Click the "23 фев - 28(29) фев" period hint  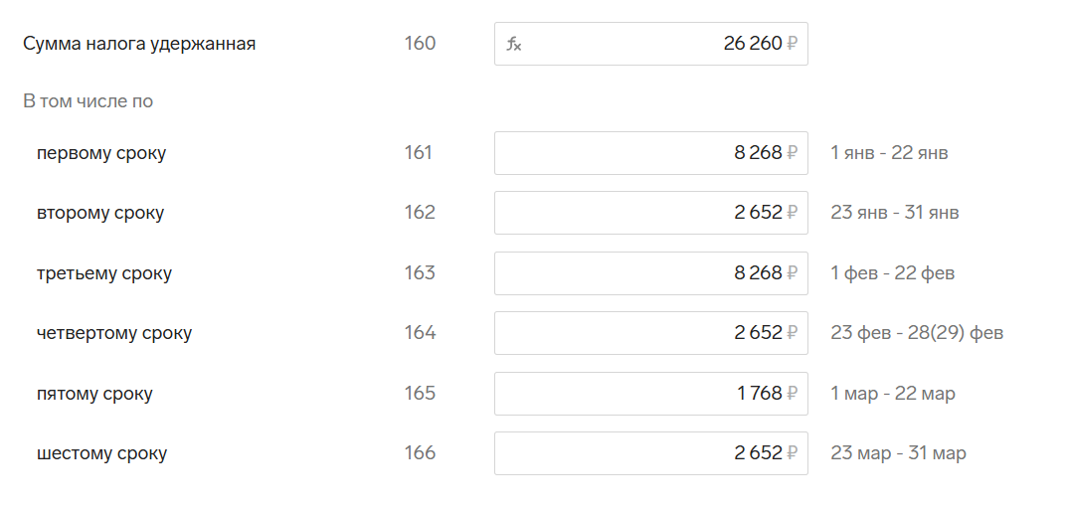[917, 333]
